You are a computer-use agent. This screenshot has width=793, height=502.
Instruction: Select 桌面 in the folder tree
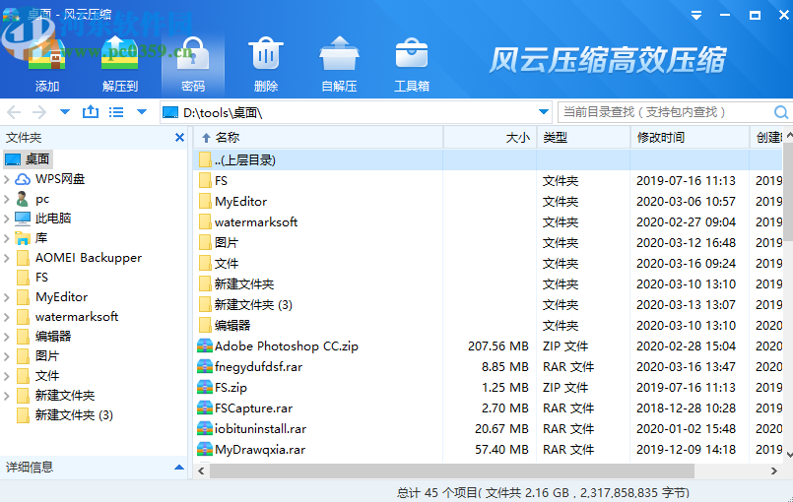point(29,159)
